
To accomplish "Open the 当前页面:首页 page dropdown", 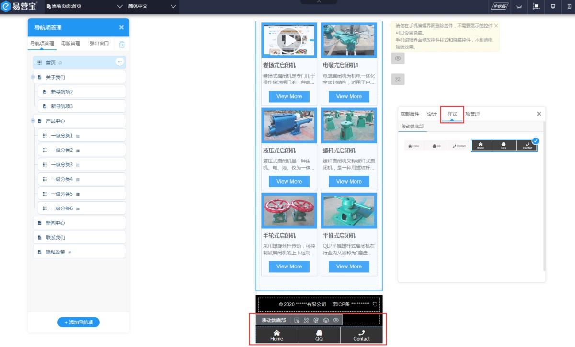I will [85, 7].
